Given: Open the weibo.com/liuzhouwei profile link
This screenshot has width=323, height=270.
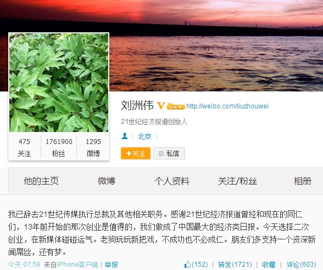Looking at the screenshot, I should [x=227, y=106].
